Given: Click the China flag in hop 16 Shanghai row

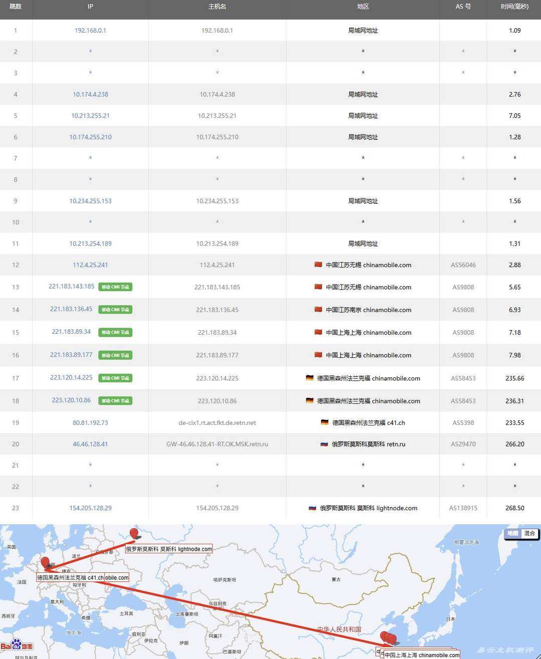Looking at the screenshot, I should tap(318, 355).
